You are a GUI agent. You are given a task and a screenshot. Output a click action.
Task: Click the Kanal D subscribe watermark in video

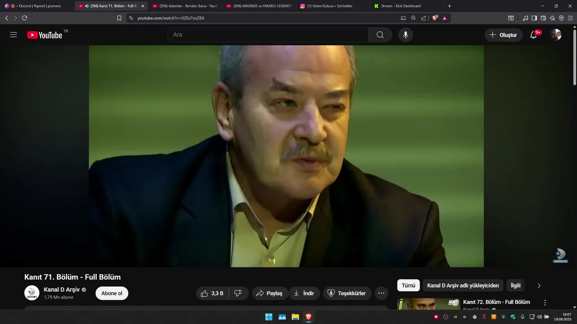pos(560,255)
